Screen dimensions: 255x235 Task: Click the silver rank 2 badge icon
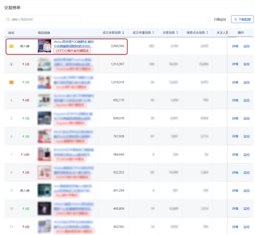(12, 65)
